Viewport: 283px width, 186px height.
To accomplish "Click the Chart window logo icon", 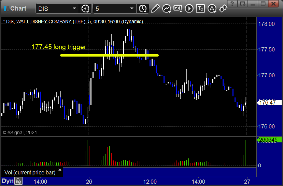I will coord(6,9).
